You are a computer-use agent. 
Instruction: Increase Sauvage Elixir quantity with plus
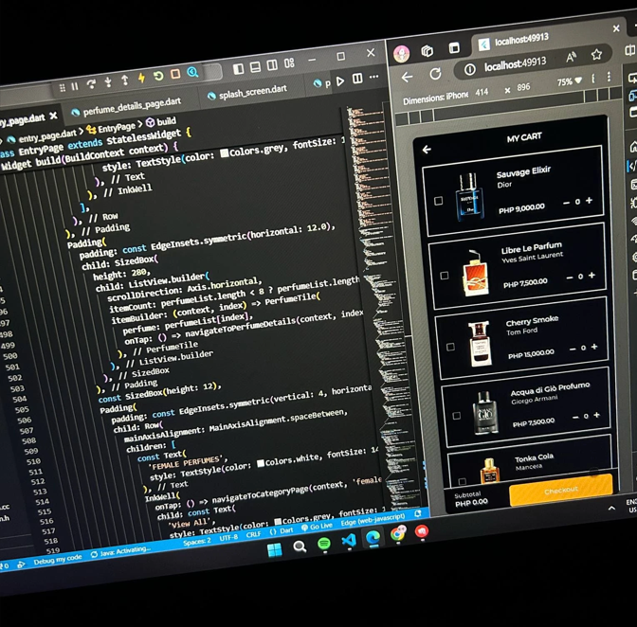[589, 200]
